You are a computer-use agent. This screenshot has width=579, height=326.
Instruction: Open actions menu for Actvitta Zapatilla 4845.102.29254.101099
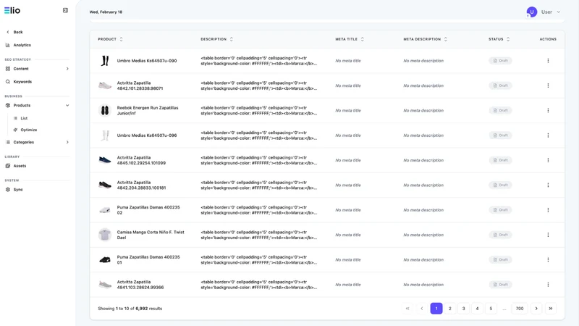point(548,160)
